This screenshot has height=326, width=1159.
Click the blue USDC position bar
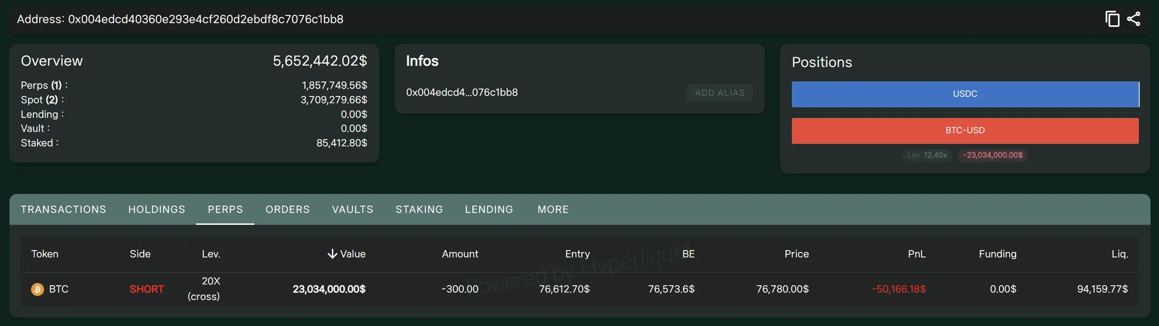click(965, 94)
